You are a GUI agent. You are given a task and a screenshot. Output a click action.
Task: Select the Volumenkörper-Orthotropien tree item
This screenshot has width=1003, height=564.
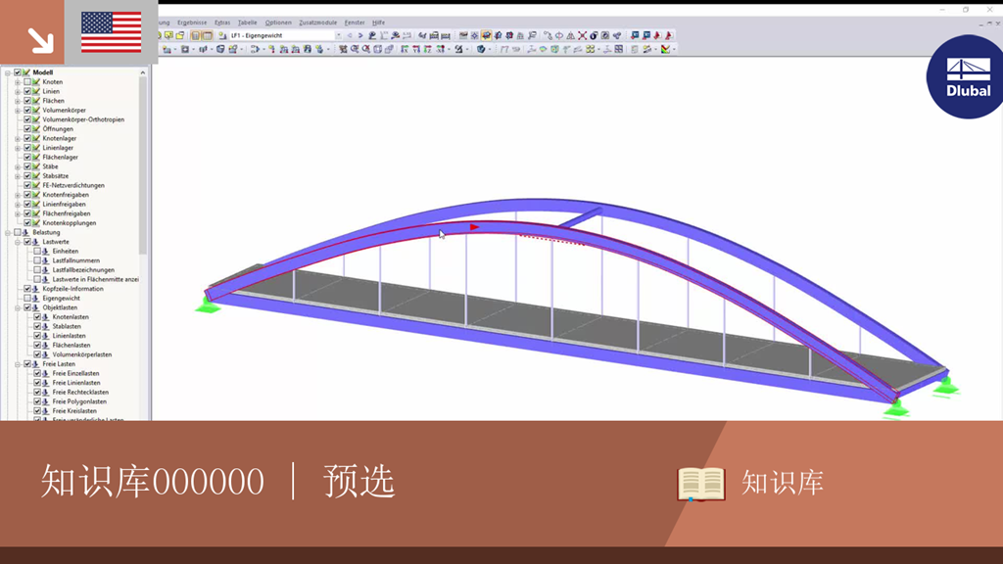(83, 119)
